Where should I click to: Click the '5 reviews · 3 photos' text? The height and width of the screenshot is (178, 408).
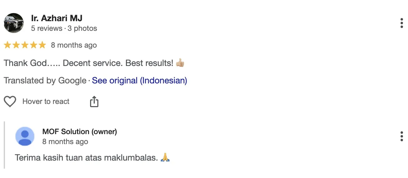(64, 28)
